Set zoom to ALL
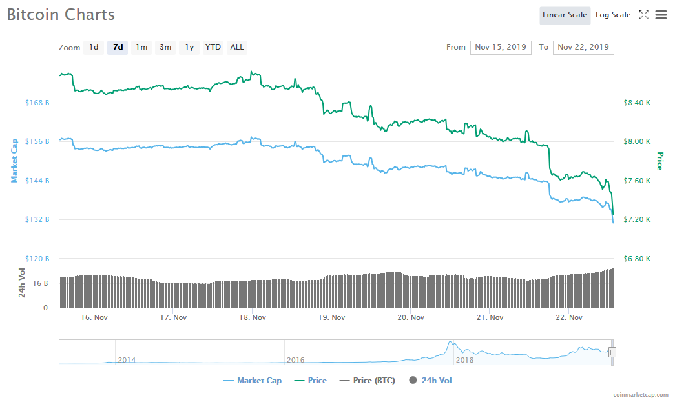The width and height of the screenshot is (675, 400). point(237,47)
